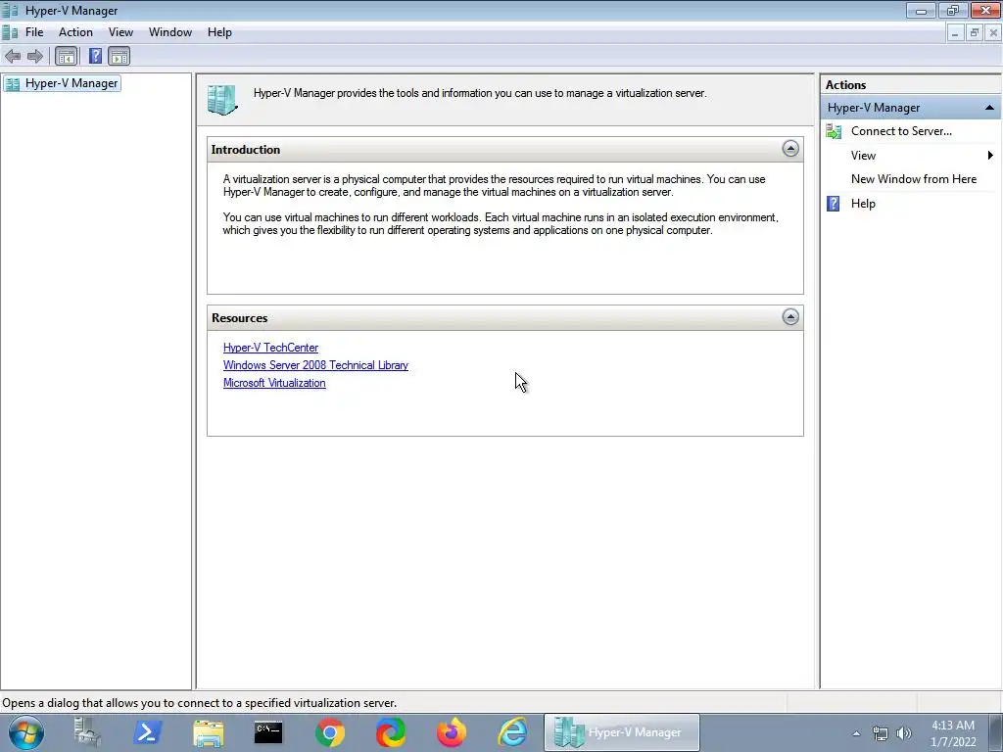Open Command Prompt from the taskbar
Screen dimensions: 1003x752
pos(268,732)
